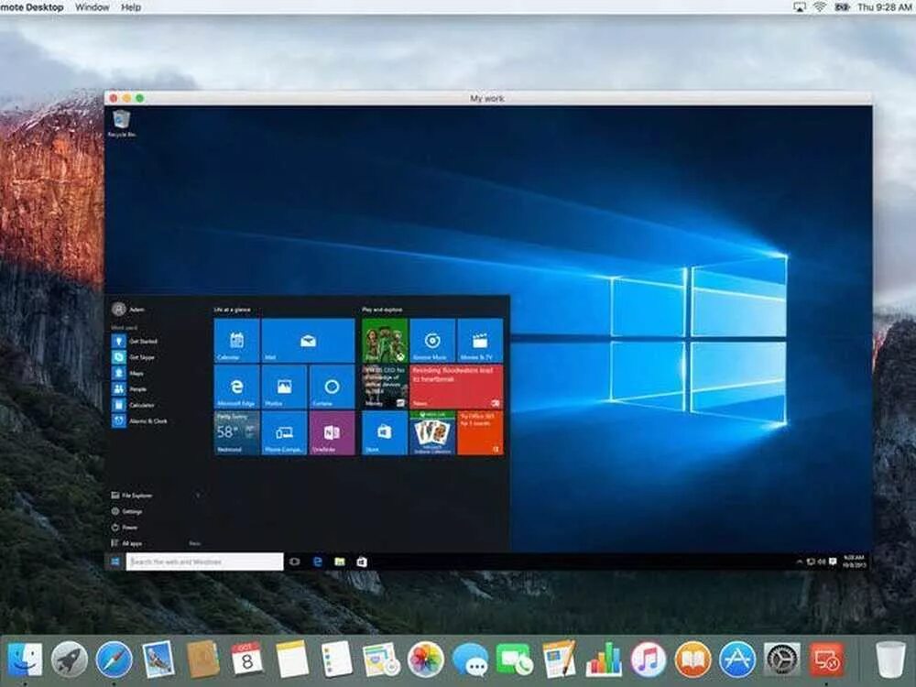The height and width of the screenshot is (687, 916).
Task: Open Maps from Most used list
Action: pos(128,373)
